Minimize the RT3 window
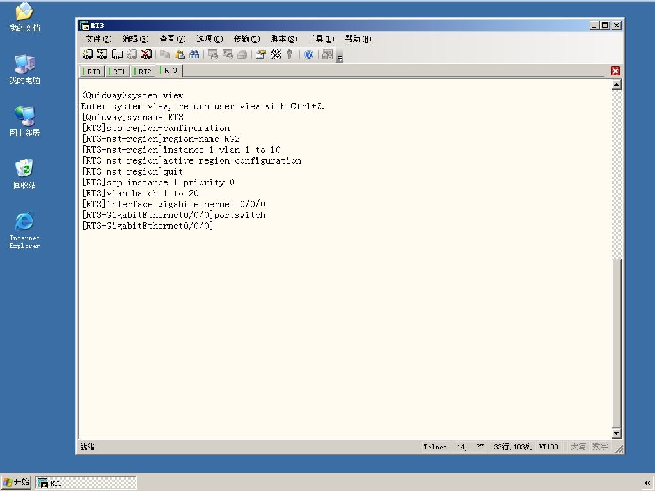Screen dimensions: 655x491 coord(594,26)
